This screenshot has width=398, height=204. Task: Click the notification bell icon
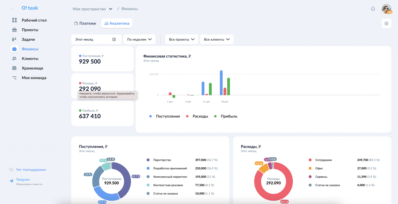tap(373, 9)
